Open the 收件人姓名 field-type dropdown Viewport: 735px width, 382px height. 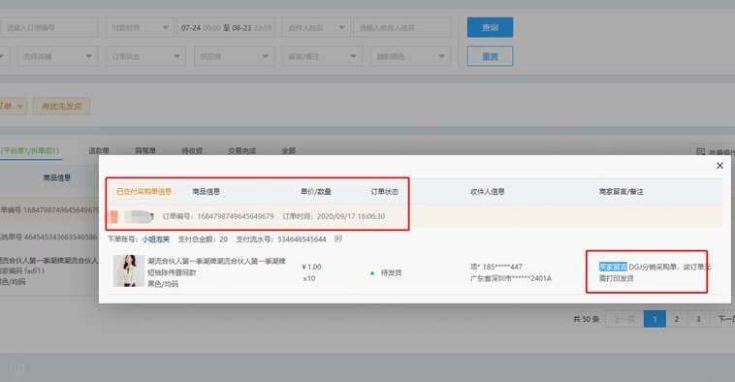point(316,28)
